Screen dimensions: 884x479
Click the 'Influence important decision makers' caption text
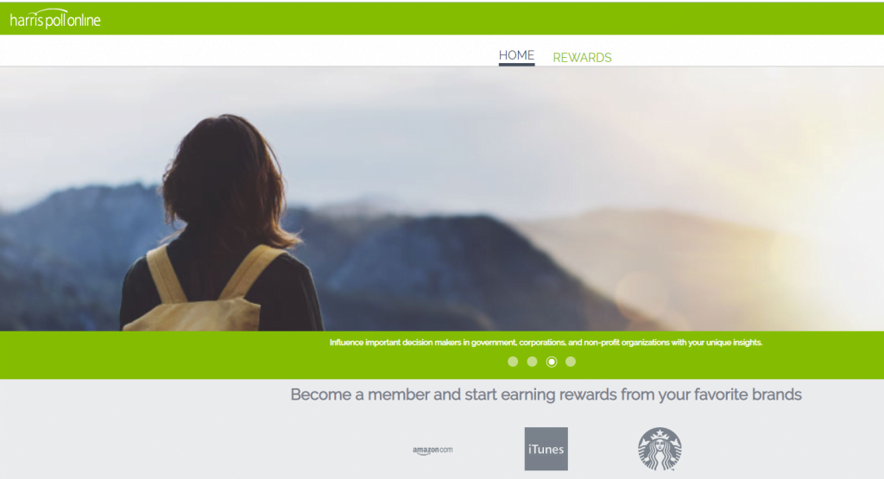pyautogui.click(x=546, y=343)
